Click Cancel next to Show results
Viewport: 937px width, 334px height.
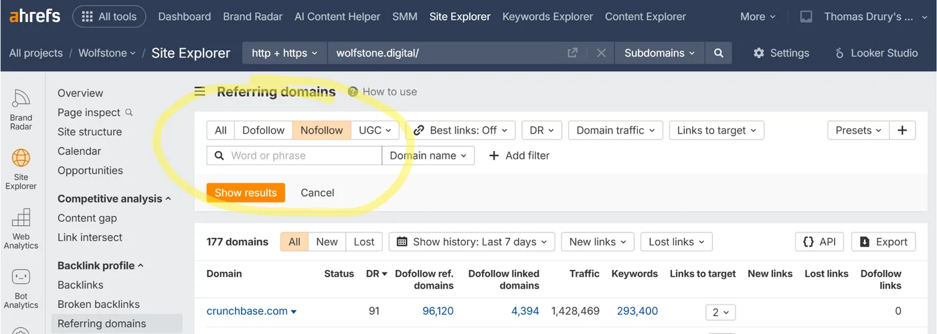[317, 192]
